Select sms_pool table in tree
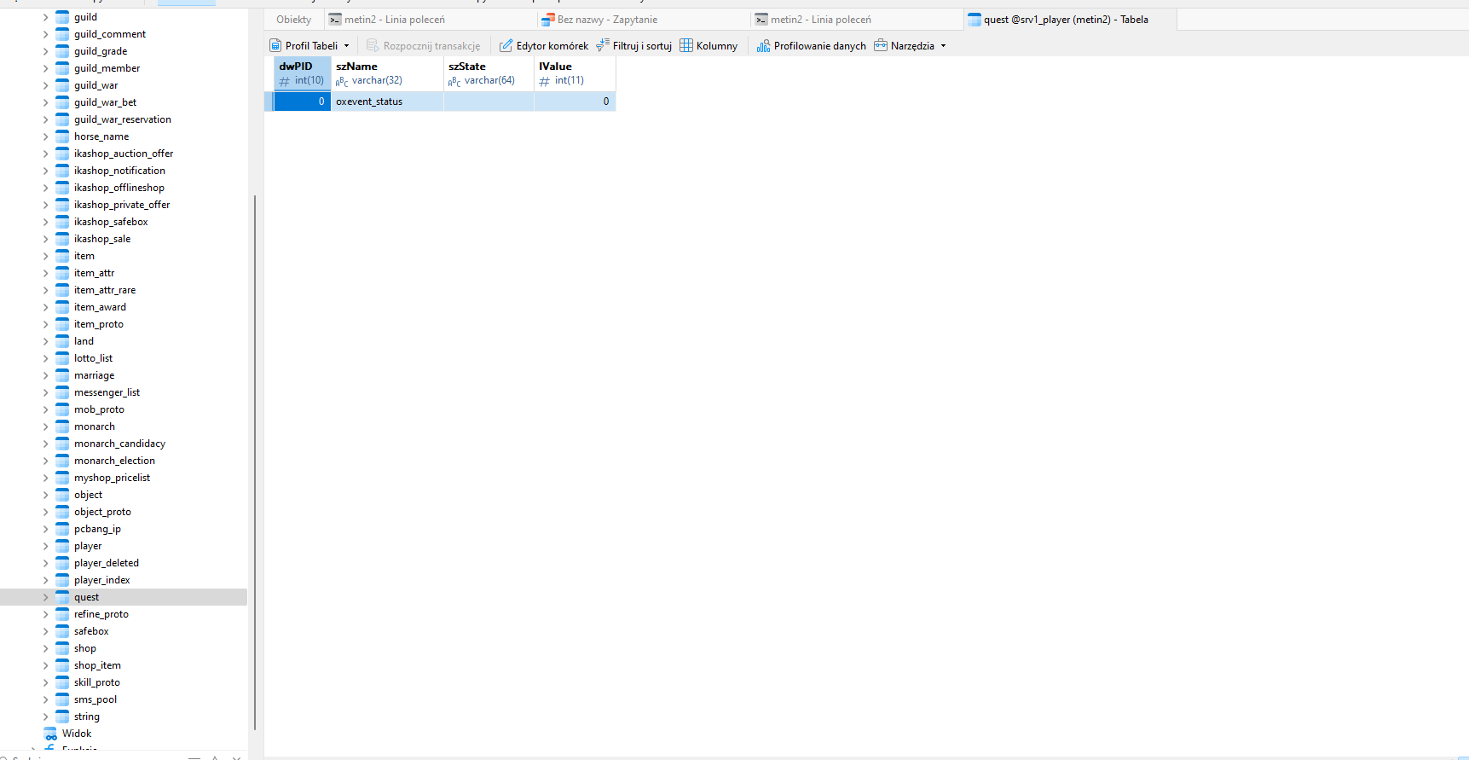Viewport: 1469px width, 760px height. point(95,699)
